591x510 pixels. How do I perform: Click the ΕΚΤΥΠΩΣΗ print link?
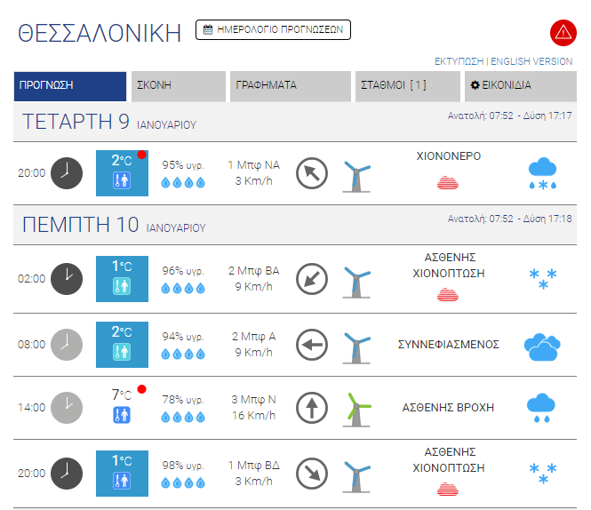459,61
